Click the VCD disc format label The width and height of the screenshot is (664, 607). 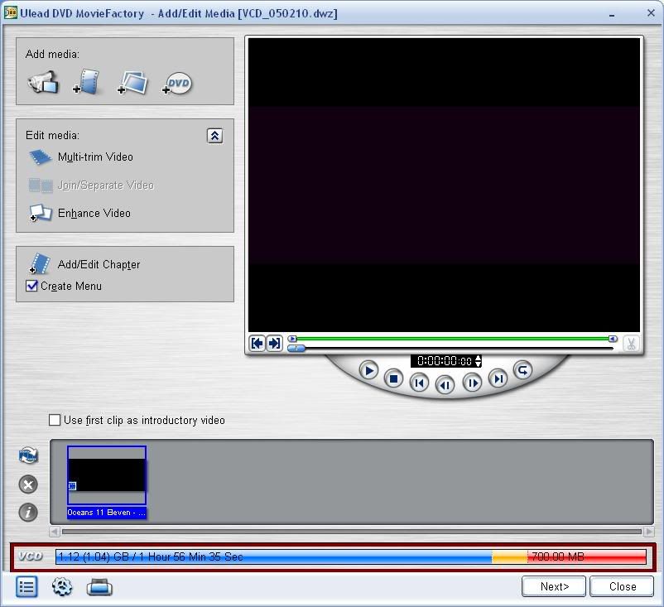click(x=31, y=556)
